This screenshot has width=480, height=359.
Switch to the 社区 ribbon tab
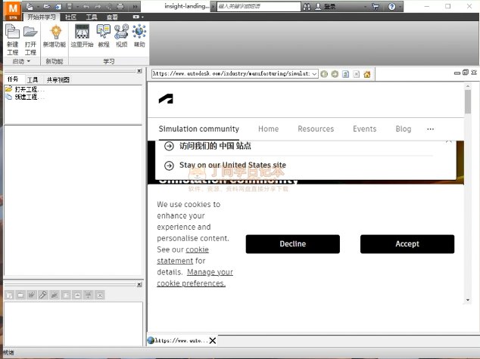[x=70, y=16]
